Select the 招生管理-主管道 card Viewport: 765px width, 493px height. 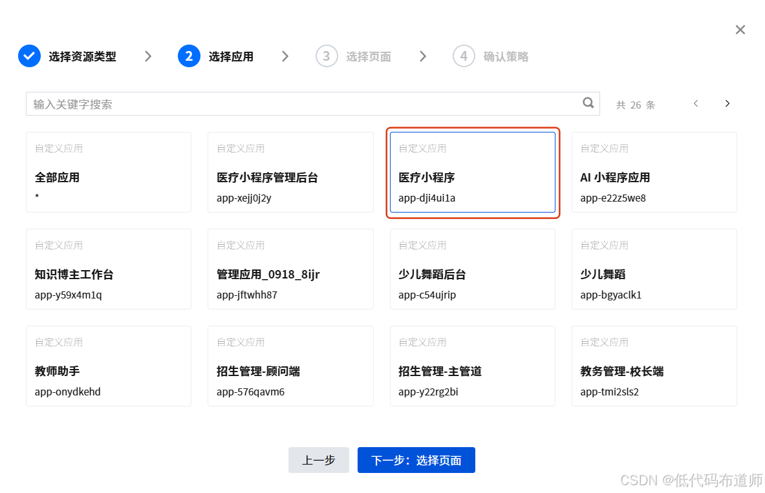pos(473,366)
